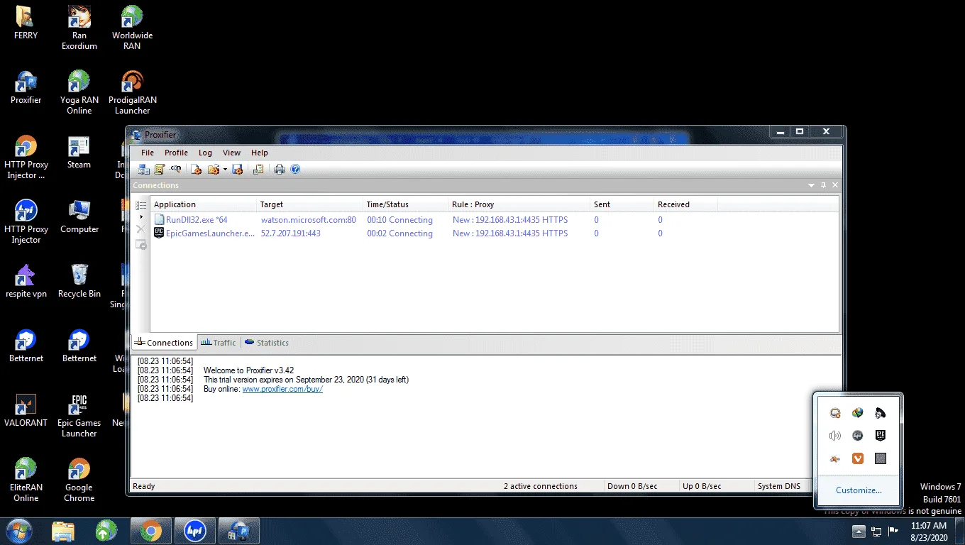Save the profile using the toolbar disk icon
This screenshot has height=545, width=965.
pos(238,169)
